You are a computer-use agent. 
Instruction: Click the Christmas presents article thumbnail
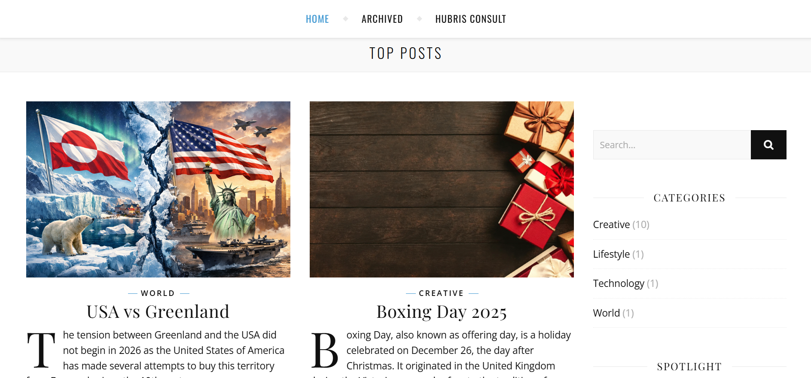tap(442, 189)
